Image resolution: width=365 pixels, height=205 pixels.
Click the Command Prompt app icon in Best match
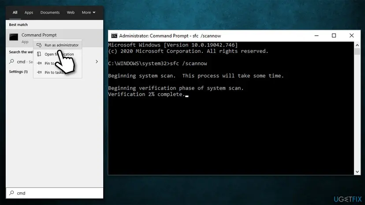click(14, 37)
